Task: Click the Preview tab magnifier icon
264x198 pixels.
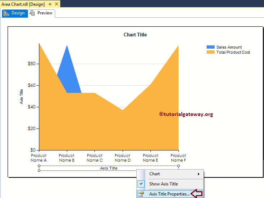Action: (32, 13)
